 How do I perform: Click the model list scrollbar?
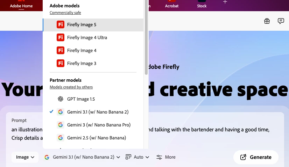click(146, 37)
